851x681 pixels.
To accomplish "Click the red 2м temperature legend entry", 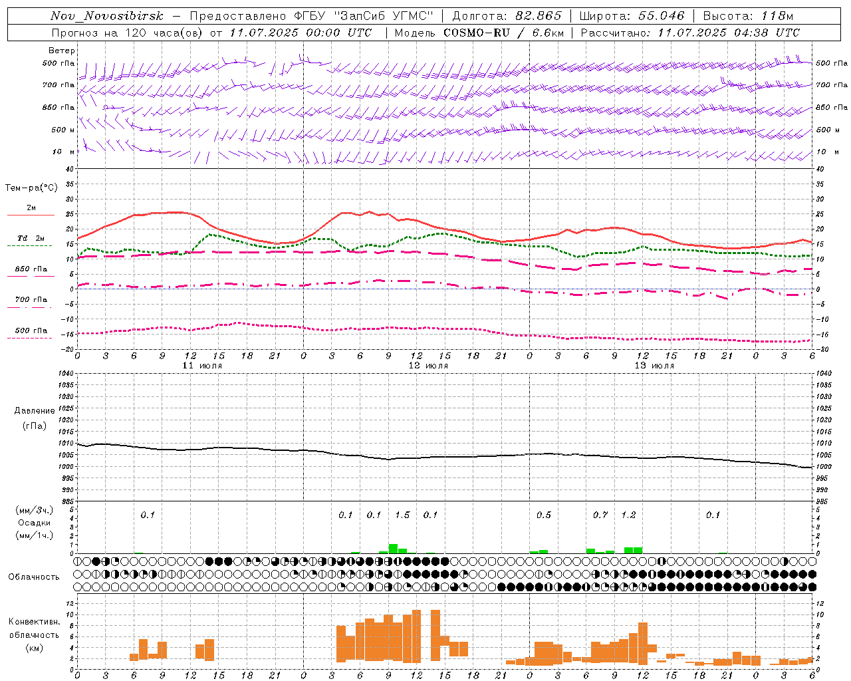I will [x=31, y=210].
